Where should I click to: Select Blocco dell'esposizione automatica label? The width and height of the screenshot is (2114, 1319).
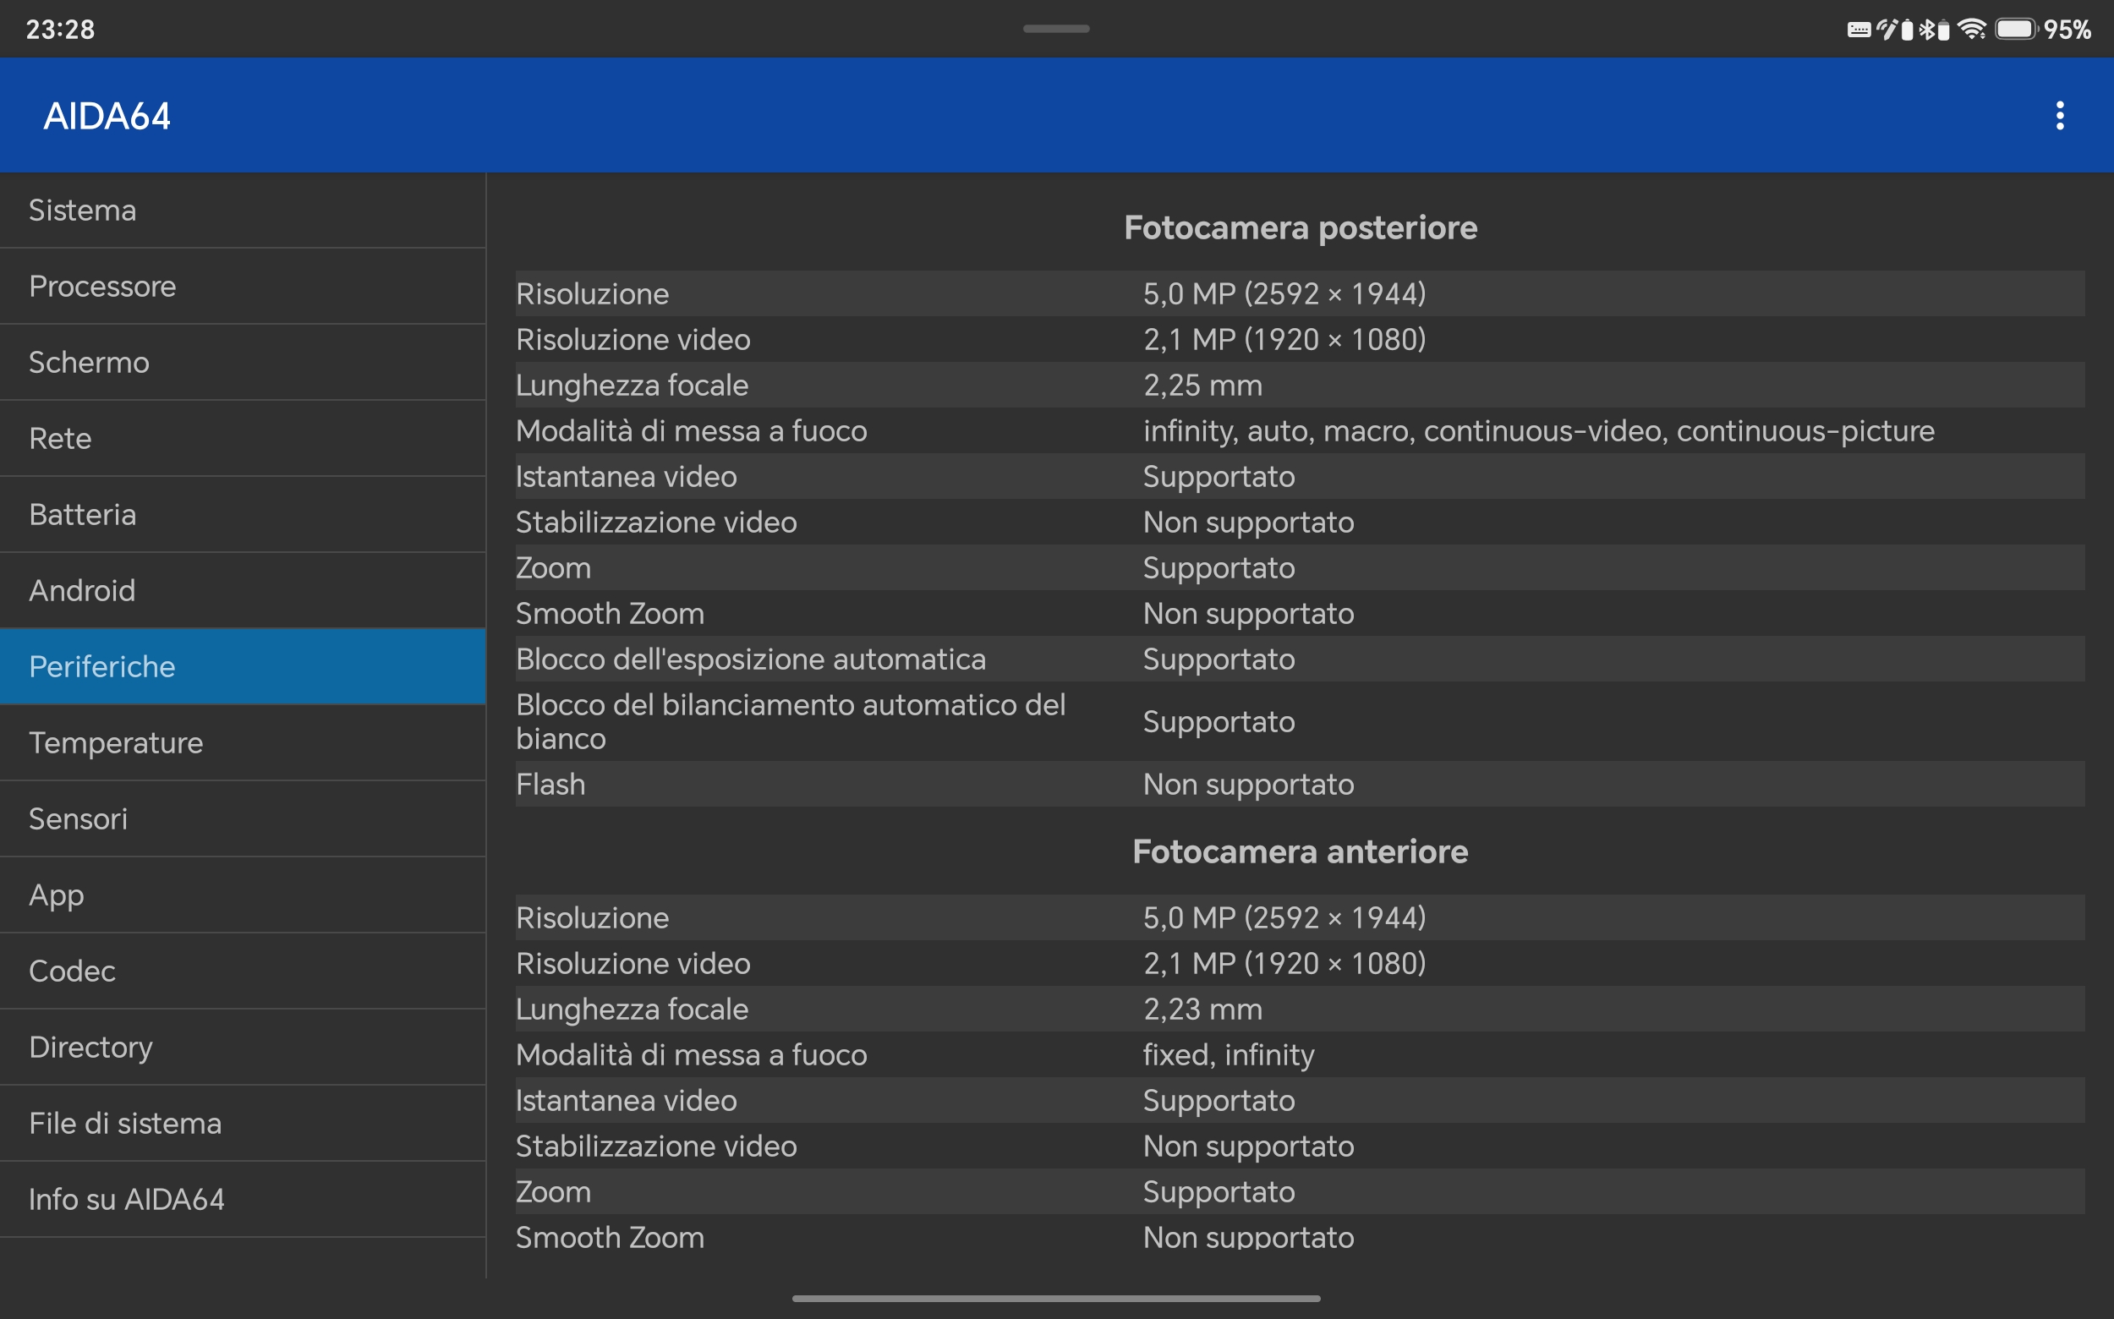(x=751, y=659)
